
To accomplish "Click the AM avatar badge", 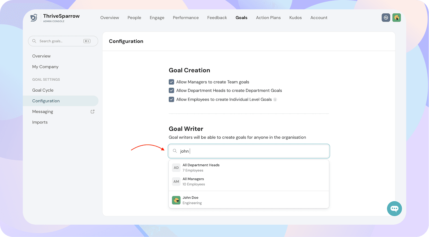I will click(176, 182).
